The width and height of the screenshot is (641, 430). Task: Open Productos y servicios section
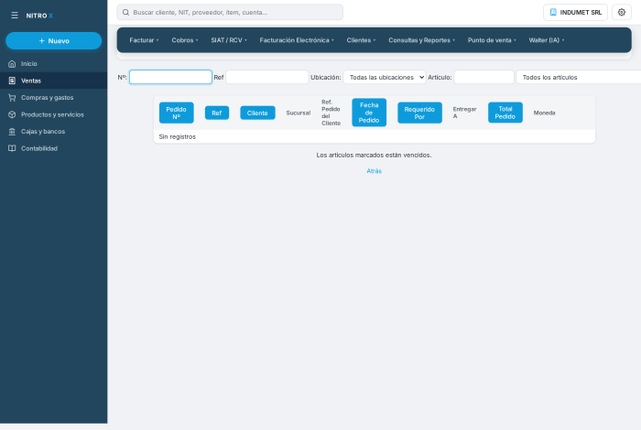click(x=53, y=114)
